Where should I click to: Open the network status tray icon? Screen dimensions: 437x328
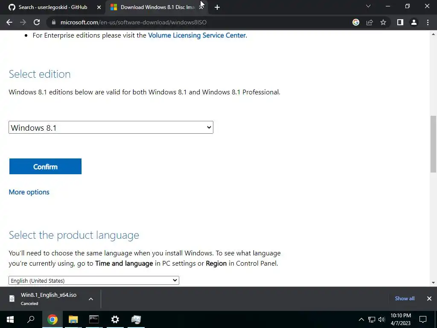pos(372,319)
